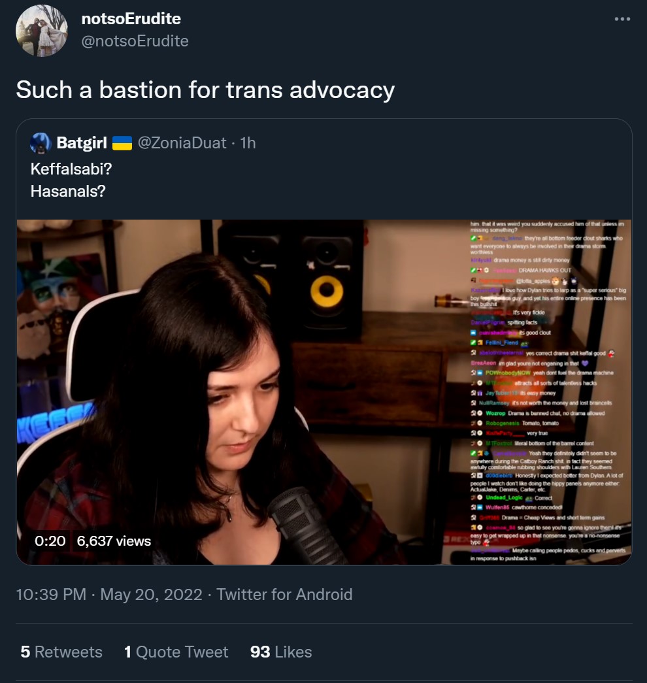Click the Twitter for Android source link

(284, 595)
